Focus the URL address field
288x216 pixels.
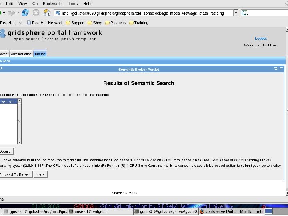click(143, 13)
